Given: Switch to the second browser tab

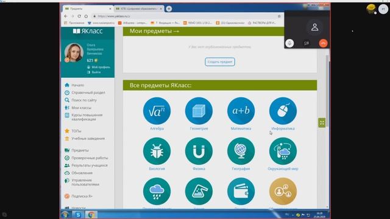Looking at the screenshot, I should [138, 9].
